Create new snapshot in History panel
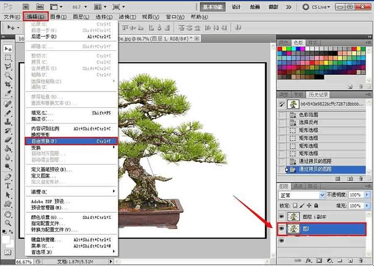Image resolution: width=374 pixels, height=266 pixels. pyautogui.click(x=350, y=179)
